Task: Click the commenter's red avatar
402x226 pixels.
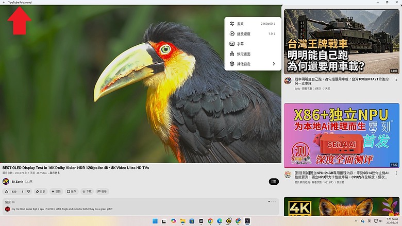Action: [x=7, y=209]
